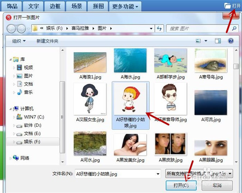The image size is (242, 193).
Task: Click file list scroll down arrow
Action: click(x=236, y=162)
